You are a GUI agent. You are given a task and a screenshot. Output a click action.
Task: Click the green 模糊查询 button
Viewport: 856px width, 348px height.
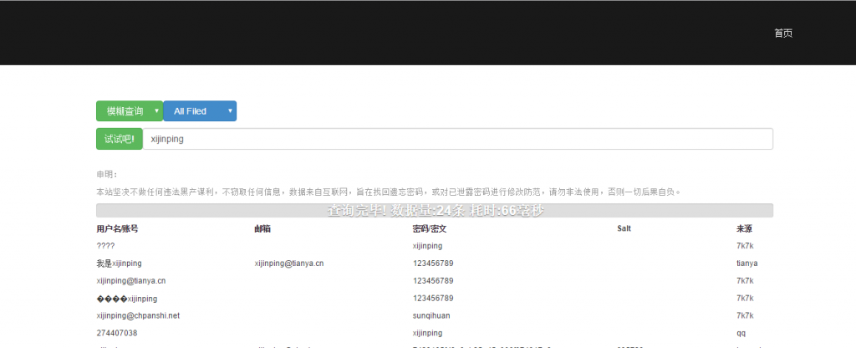point(124,111)
